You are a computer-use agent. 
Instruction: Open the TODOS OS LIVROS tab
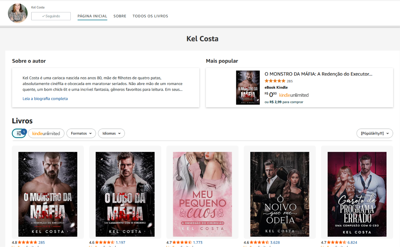click(150, 16)
